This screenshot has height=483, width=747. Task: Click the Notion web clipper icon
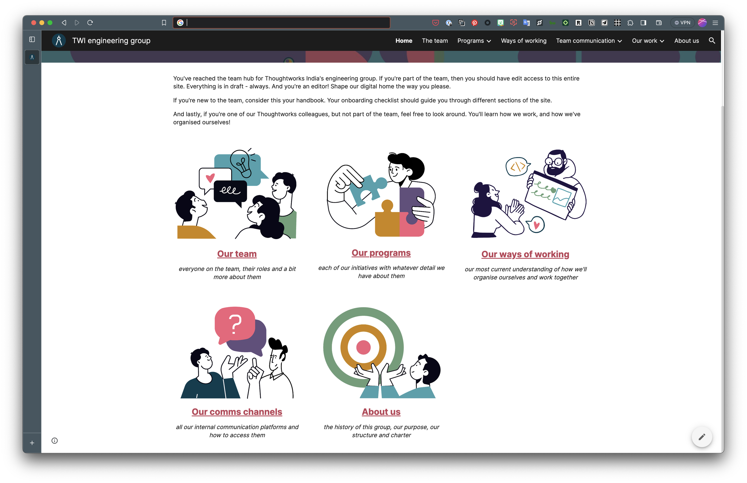click(591, 23)
